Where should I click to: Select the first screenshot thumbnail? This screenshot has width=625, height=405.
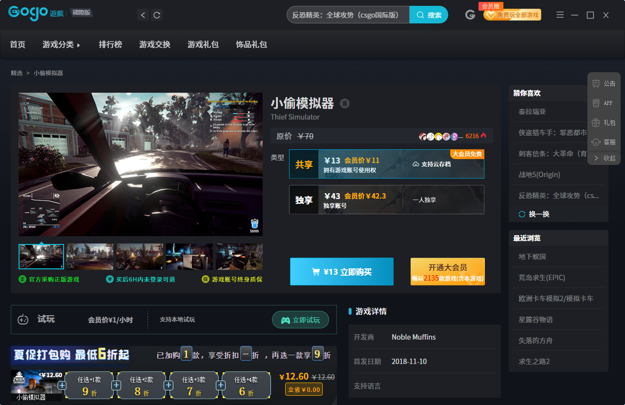click(x=41, y=257)
